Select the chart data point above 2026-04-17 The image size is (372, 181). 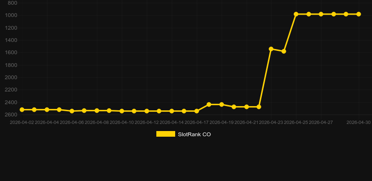[x=197, y=111]
